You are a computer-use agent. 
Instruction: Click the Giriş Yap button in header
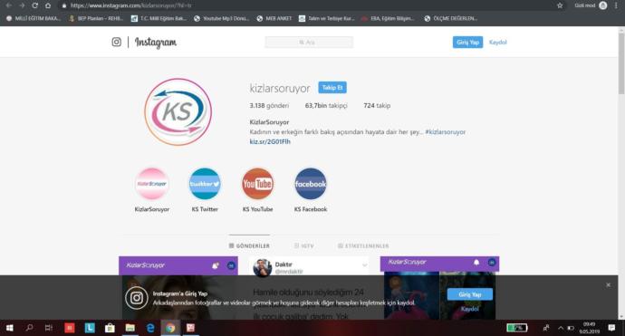(467, 43)
